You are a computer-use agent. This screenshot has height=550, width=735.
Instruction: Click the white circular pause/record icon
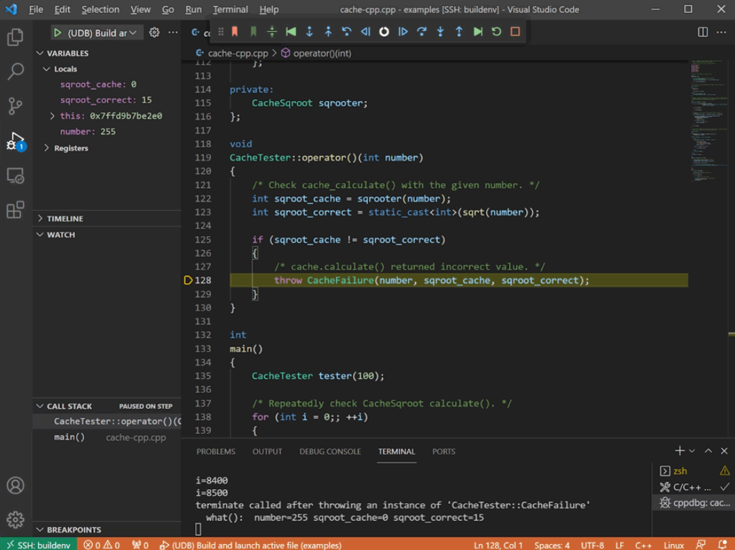click(x=384, y=31)
